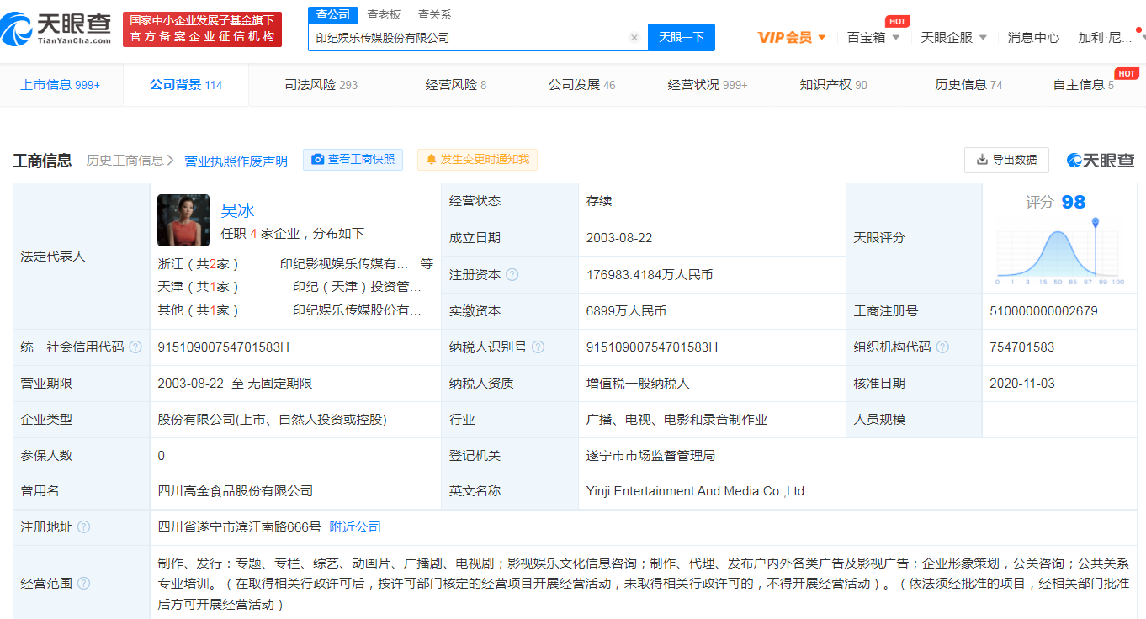Viewport: 1146px width, 619px height.
Task: Open the 加利·尼 user account menu
Action: [x=1105, y=37]
